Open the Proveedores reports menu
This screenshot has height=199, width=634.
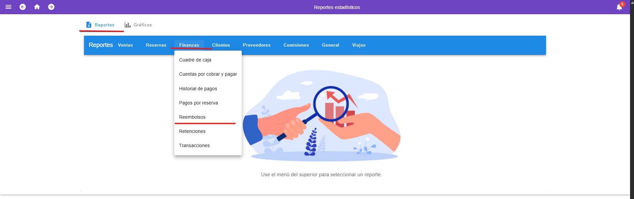point(257,45)
